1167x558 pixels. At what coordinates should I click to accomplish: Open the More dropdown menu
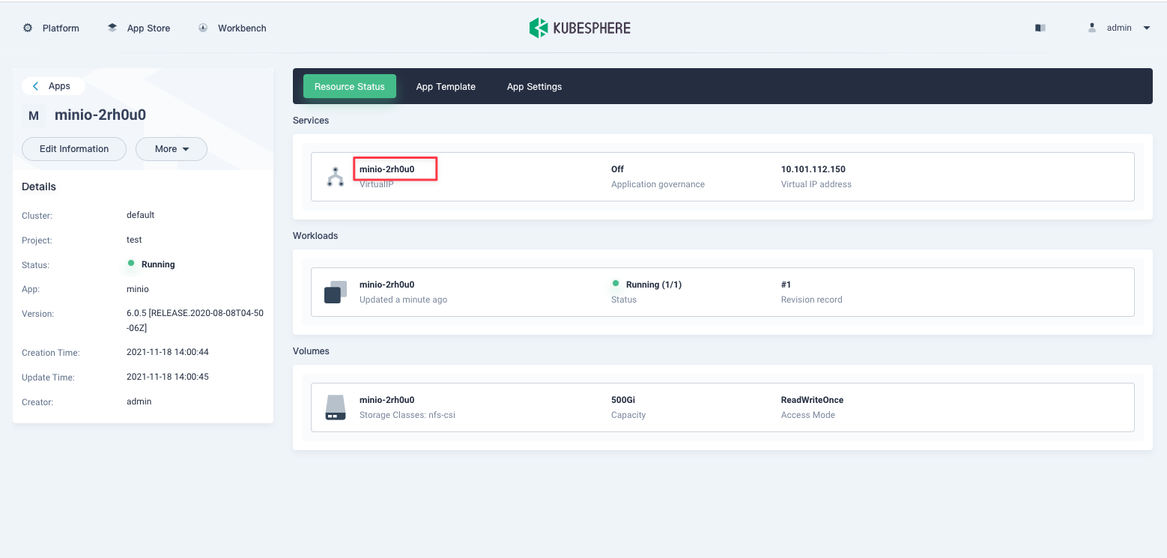pos(172,149)
